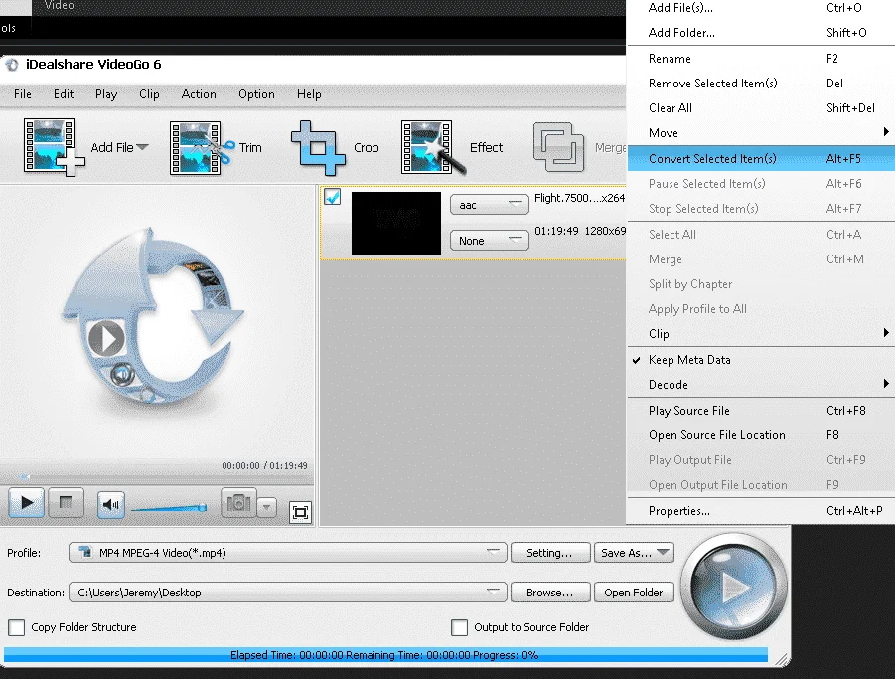Expand the Decode submenu
The image size is (895, 679).
coord(761,385)
